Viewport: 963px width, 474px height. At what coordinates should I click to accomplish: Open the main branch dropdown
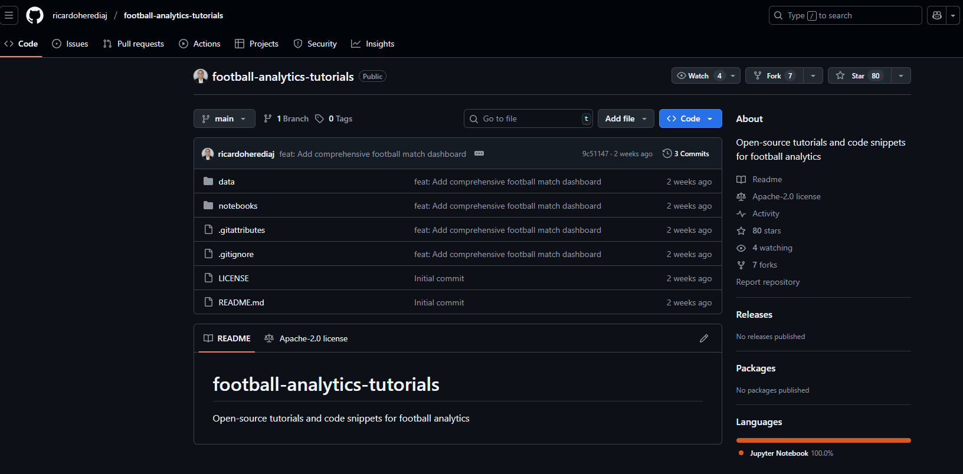coord(224,119)
